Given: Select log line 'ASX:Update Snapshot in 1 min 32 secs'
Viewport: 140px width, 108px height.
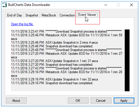Looking at the screenshot, I should tap(55, 79).
